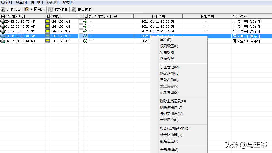This screenshot has width=272, height=153.
Task: Select MAC address 64-F2-FB-4E-5C-6F
Action: pyautogui.click(x=20, y=26)
